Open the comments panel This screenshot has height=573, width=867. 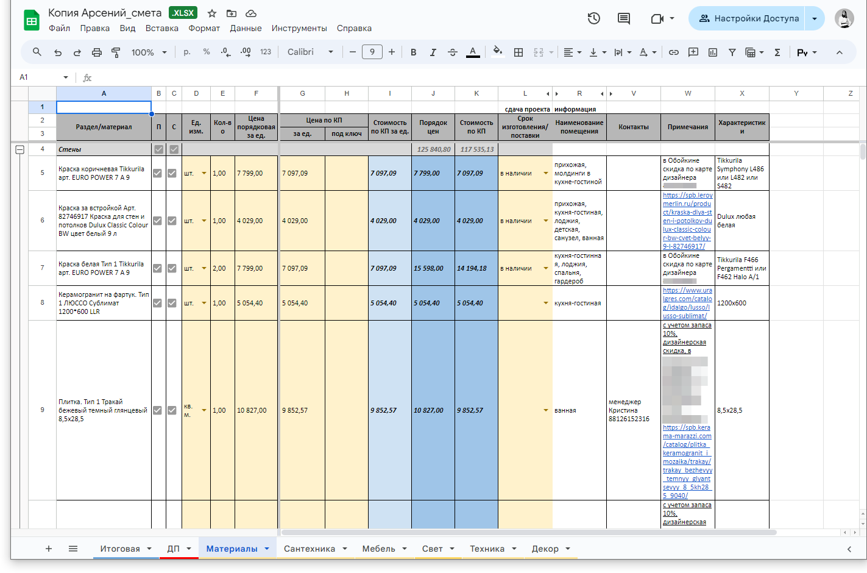pos(624,18)
